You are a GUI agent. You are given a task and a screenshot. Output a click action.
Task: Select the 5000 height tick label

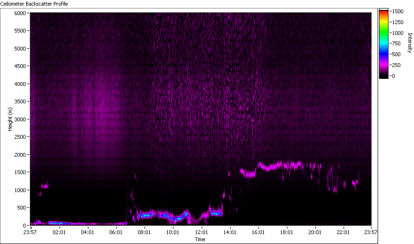coord(20,49)
